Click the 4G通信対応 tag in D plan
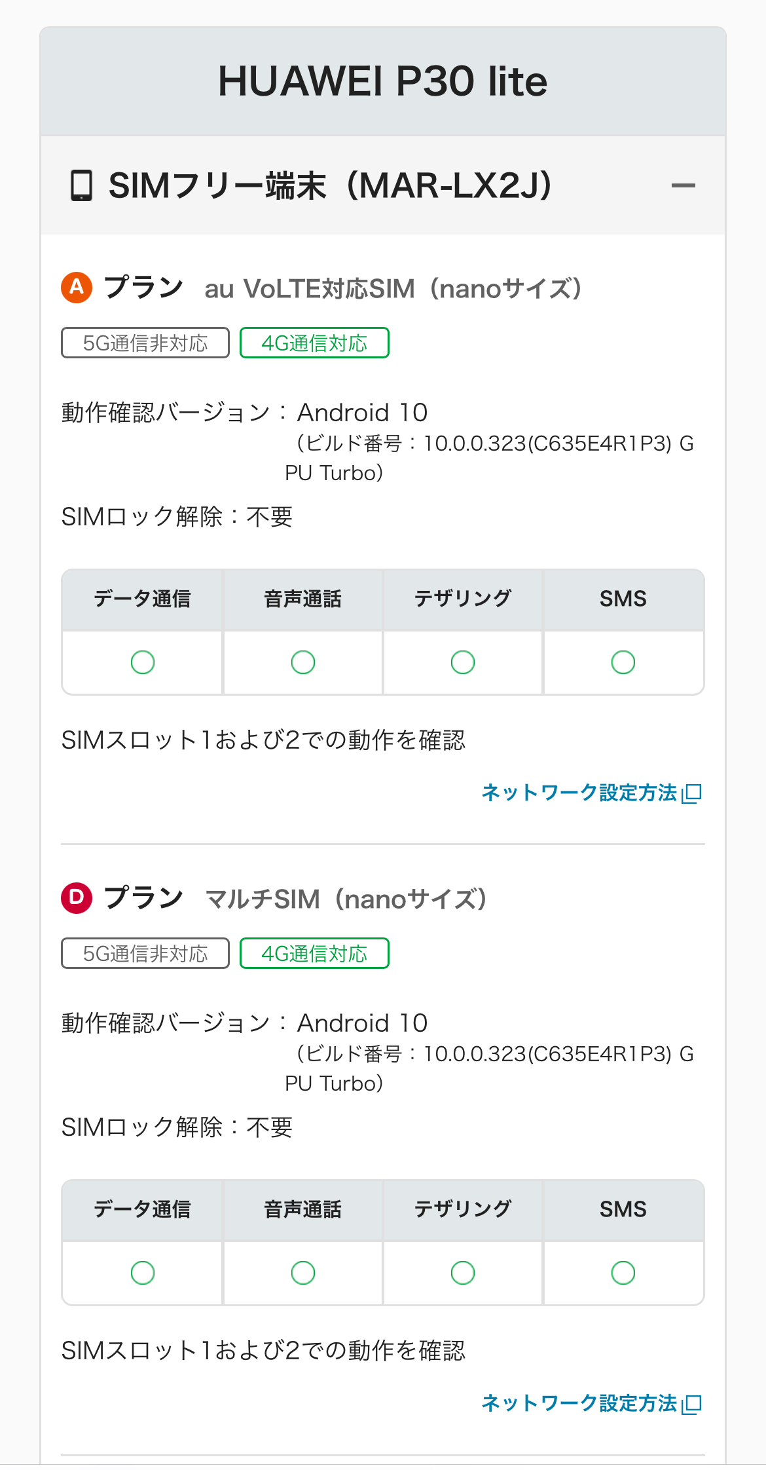The image size is (766, 1470). click(x=314, y=953)
